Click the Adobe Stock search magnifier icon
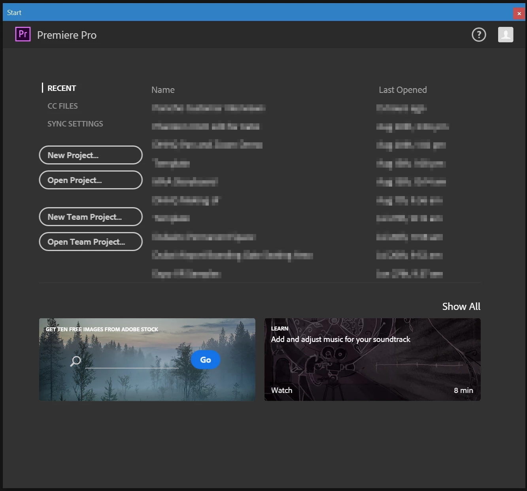This screenshot has width=527, height=491. (76, 361)
